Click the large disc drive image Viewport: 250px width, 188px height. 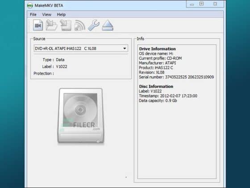[81, 115]
